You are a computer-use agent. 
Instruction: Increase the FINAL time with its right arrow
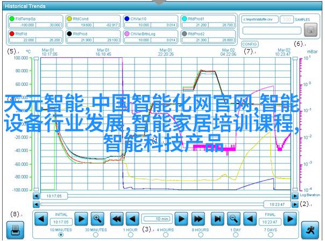pos(290,218)
